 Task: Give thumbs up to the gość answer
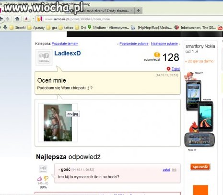coord(40,179)
